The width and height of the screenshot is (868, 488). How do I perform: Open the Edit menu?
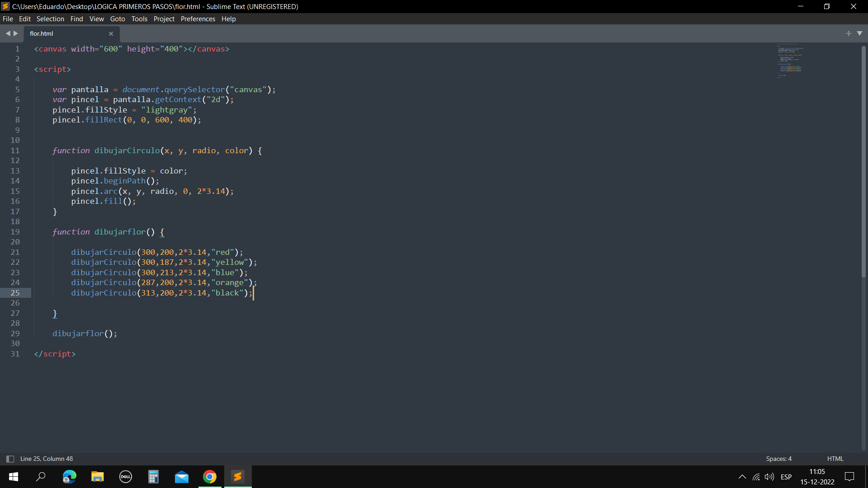pyautogui.click(x=25, y=19)
